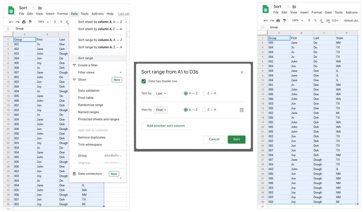The image size is (363, 212).
Task: Open the 'then by' First column dropdown
Action: [161, 110]
